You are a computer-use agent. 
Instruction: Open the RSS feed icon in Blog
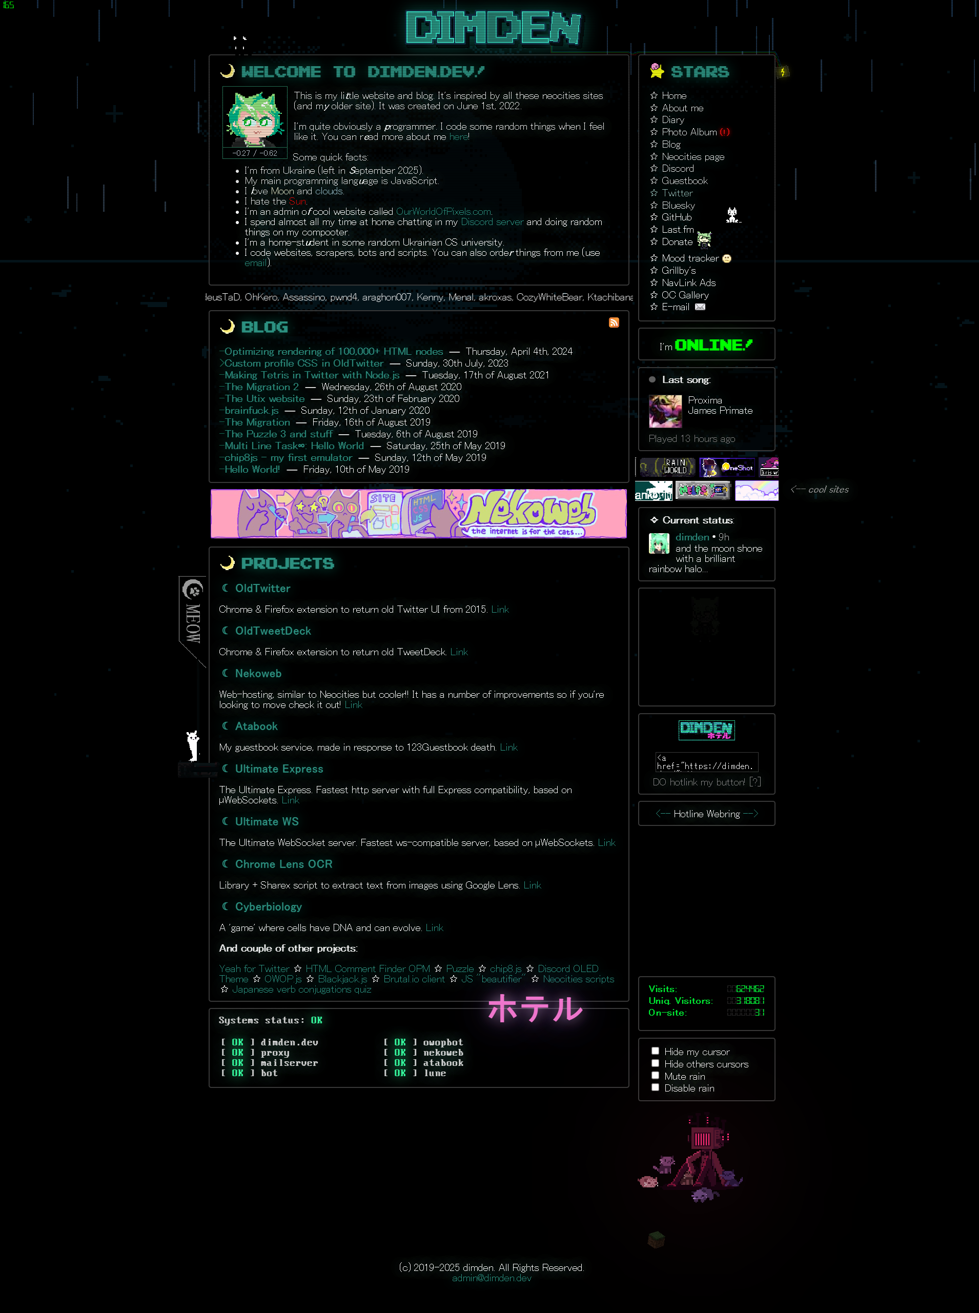click(614, 322)
